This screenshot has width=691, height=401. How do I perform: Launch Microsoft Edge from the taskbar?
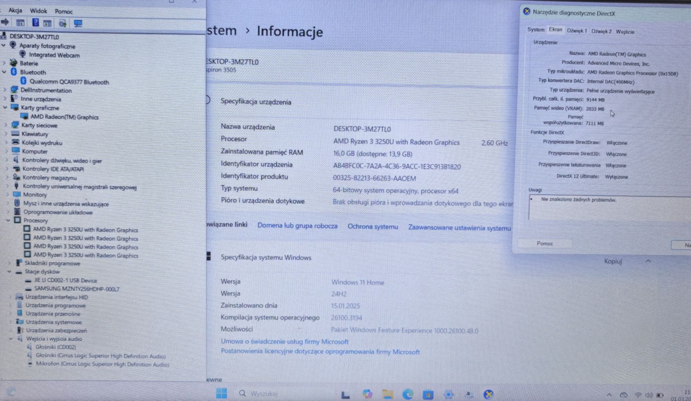click(408, 394)
